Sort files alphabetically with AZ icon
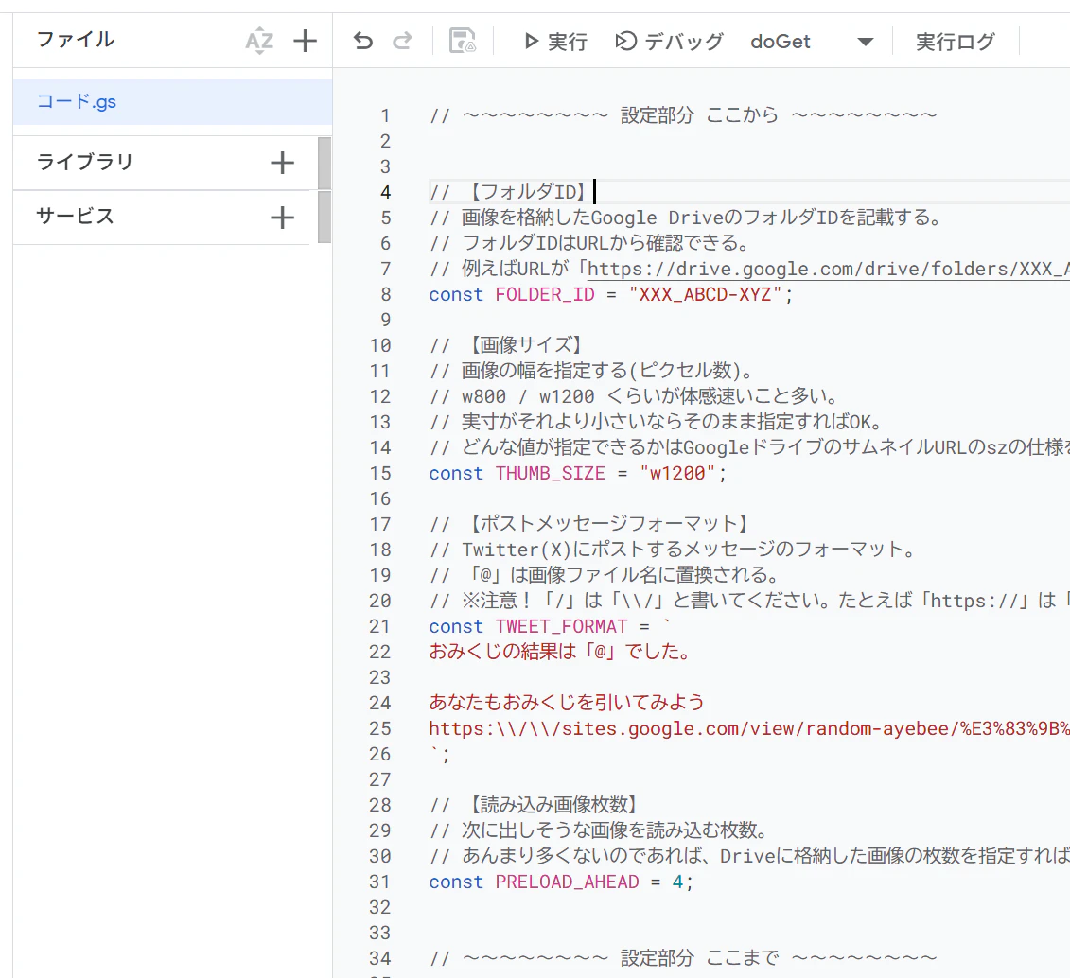 [x=259, y=41]
